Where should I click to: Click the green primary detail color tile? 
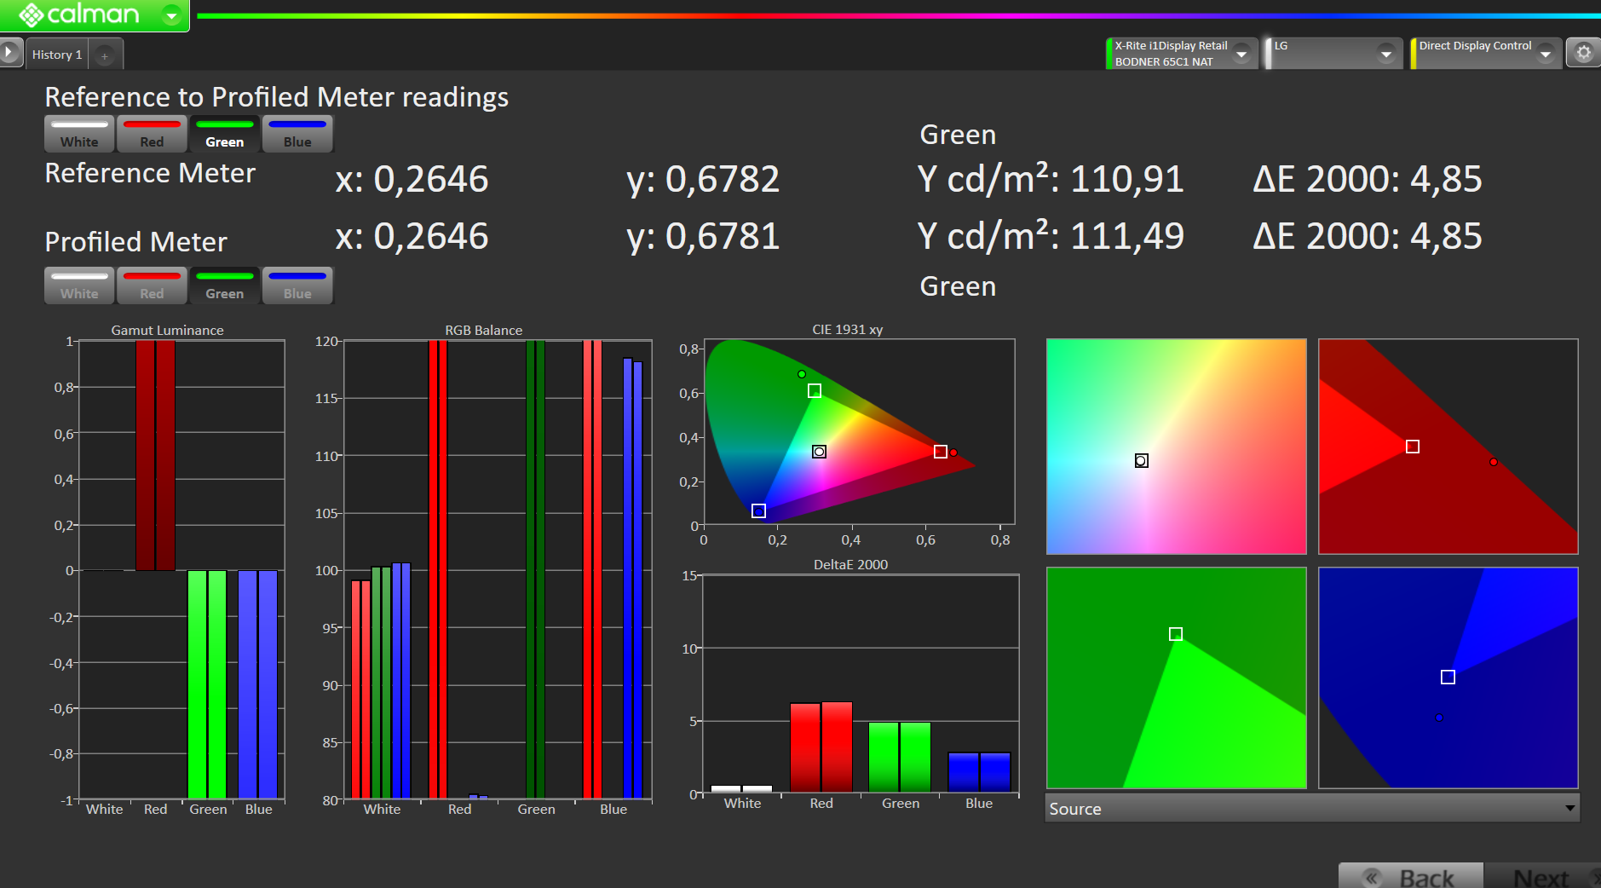[x=1176, y=678]
